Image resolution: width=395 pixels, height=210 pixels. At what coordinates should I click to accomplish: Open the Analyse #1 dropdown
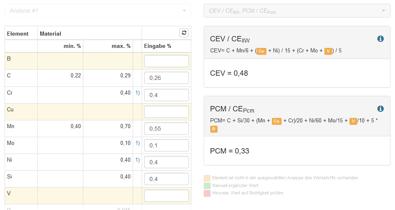click(x=98, y=11)
